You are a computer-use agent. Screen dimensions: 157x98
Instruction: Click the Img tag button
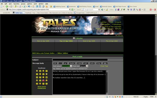(99, 63)
